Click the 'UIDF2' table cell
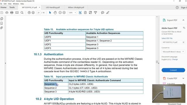This screenshot has height=105, width=187. tap(65, 45)
